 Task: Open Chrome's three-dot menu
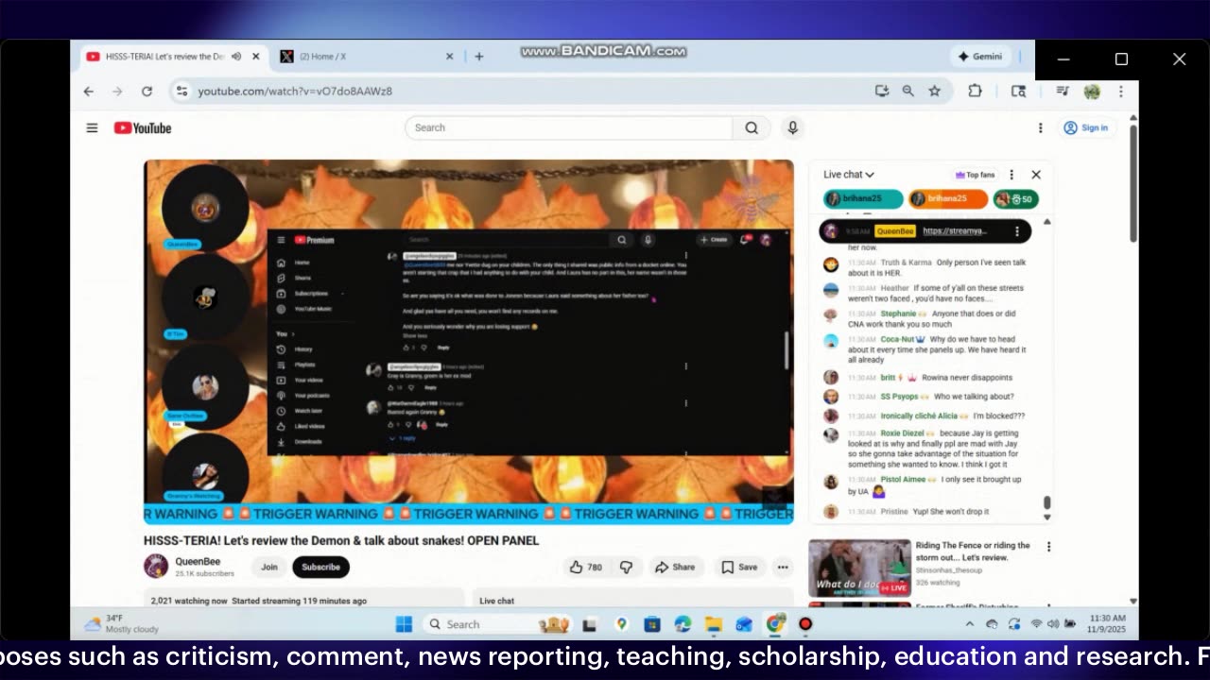coord(1121,91)
